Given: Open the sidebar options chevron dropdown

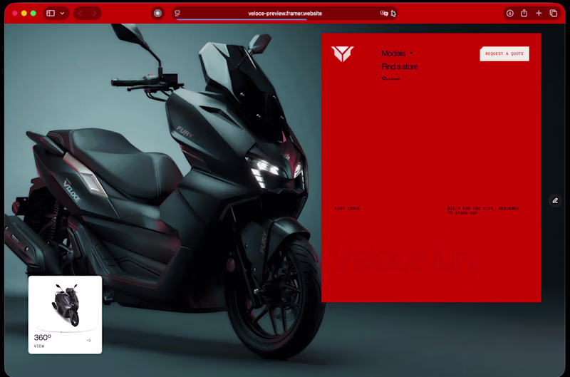Looking at the screenshot, I should pos(62,14).
